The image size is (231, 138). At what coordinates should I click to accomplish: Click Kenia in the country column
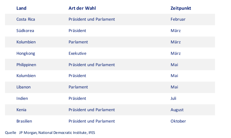21,110
